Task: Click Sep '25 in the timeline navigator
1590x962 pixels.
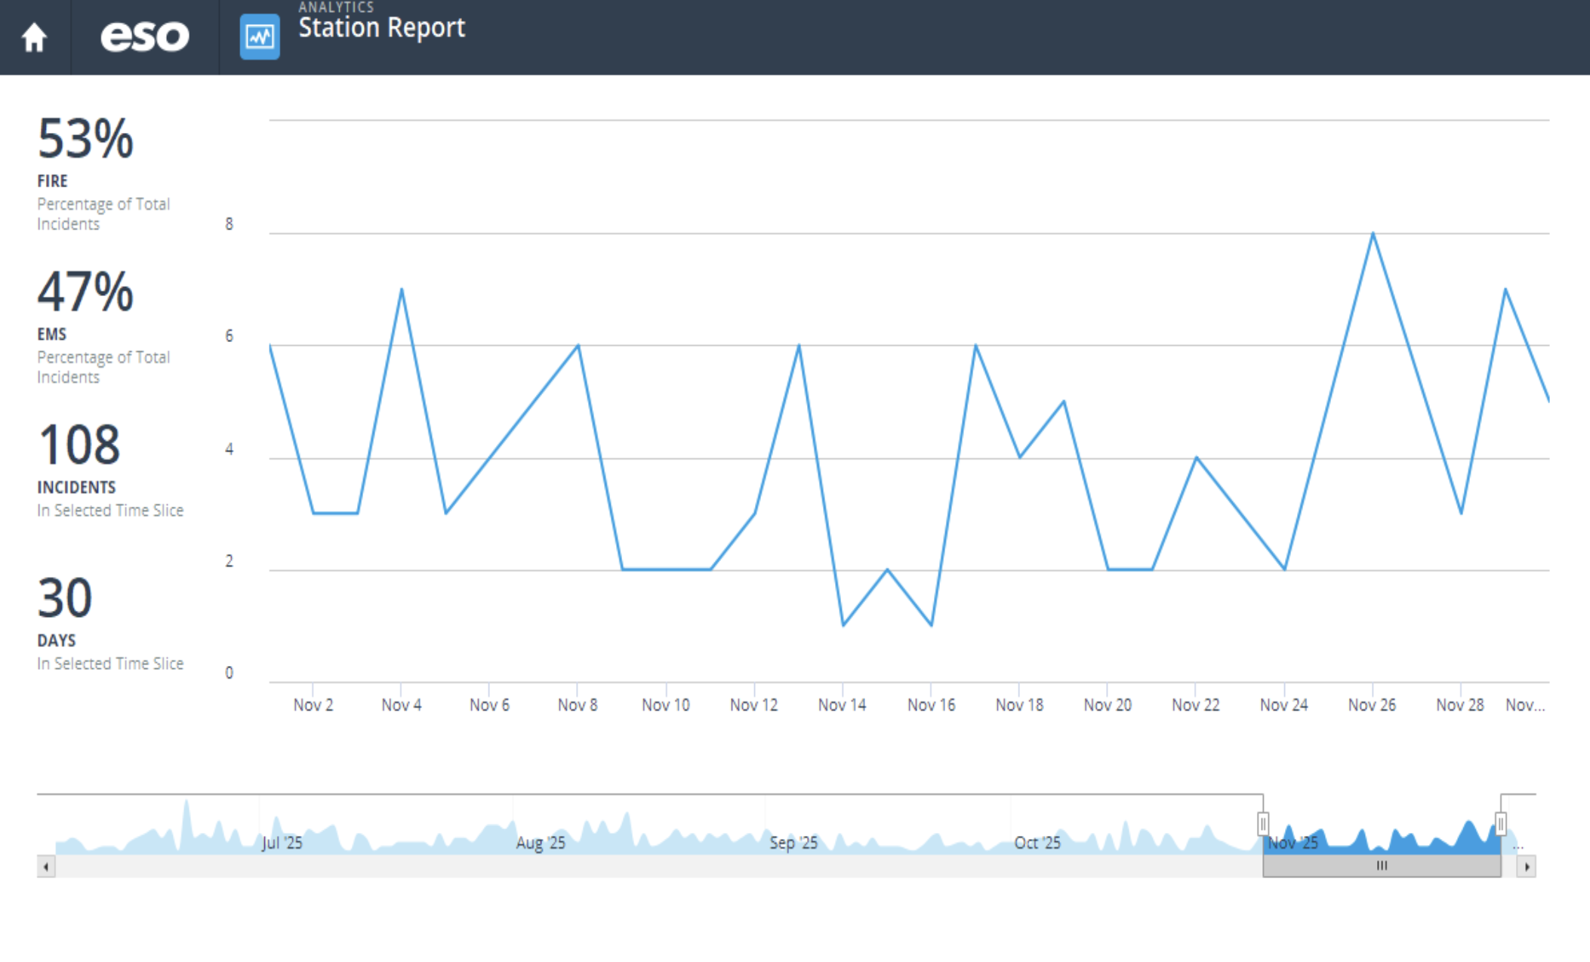Action: pos(793,843)
